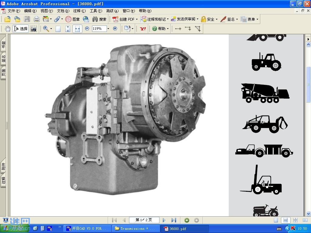Open the 高级(A) menu
The width and height of the screenshot is (311, 233).
click(x=112, y=11)
